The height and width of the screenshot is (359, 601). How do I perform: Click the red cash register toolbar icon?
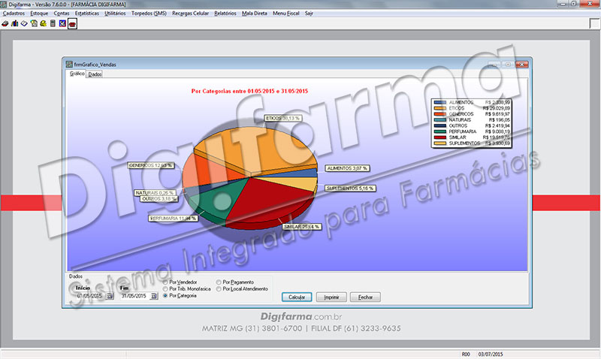5,24
